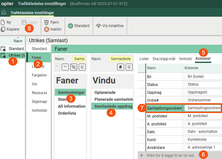Click the copy icon in Vindu panel
222x159 pixels.
tap(120, 67)
